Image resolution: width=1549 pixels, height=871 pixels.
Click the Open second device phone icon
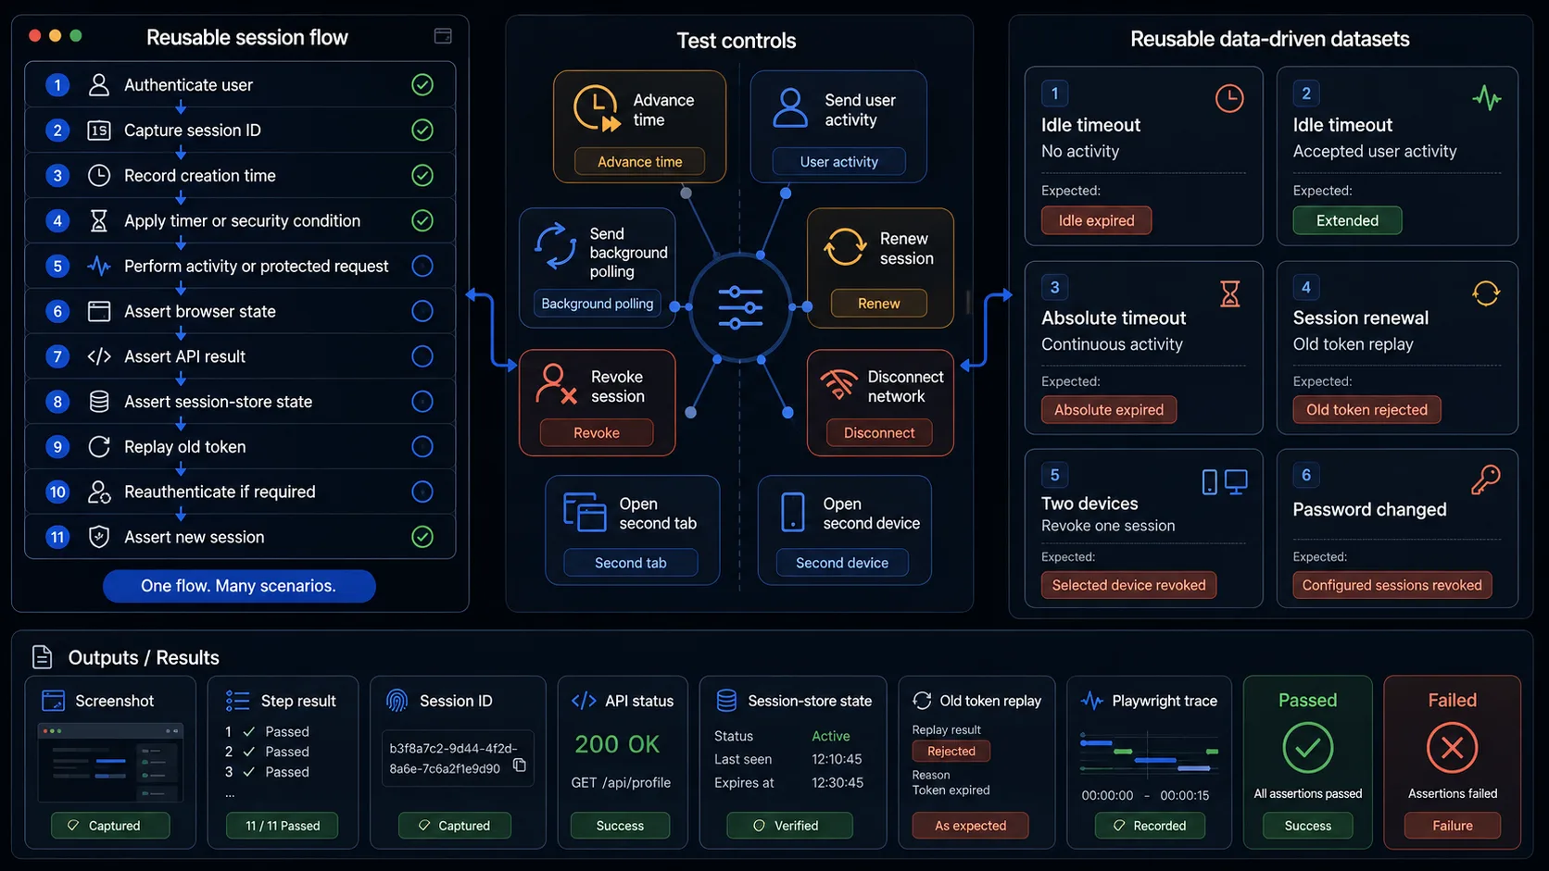click(793, 512)
